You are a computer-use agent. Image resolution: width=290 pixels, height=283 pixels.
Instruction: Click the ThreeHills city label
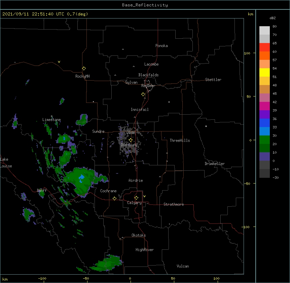coord(180,140)
